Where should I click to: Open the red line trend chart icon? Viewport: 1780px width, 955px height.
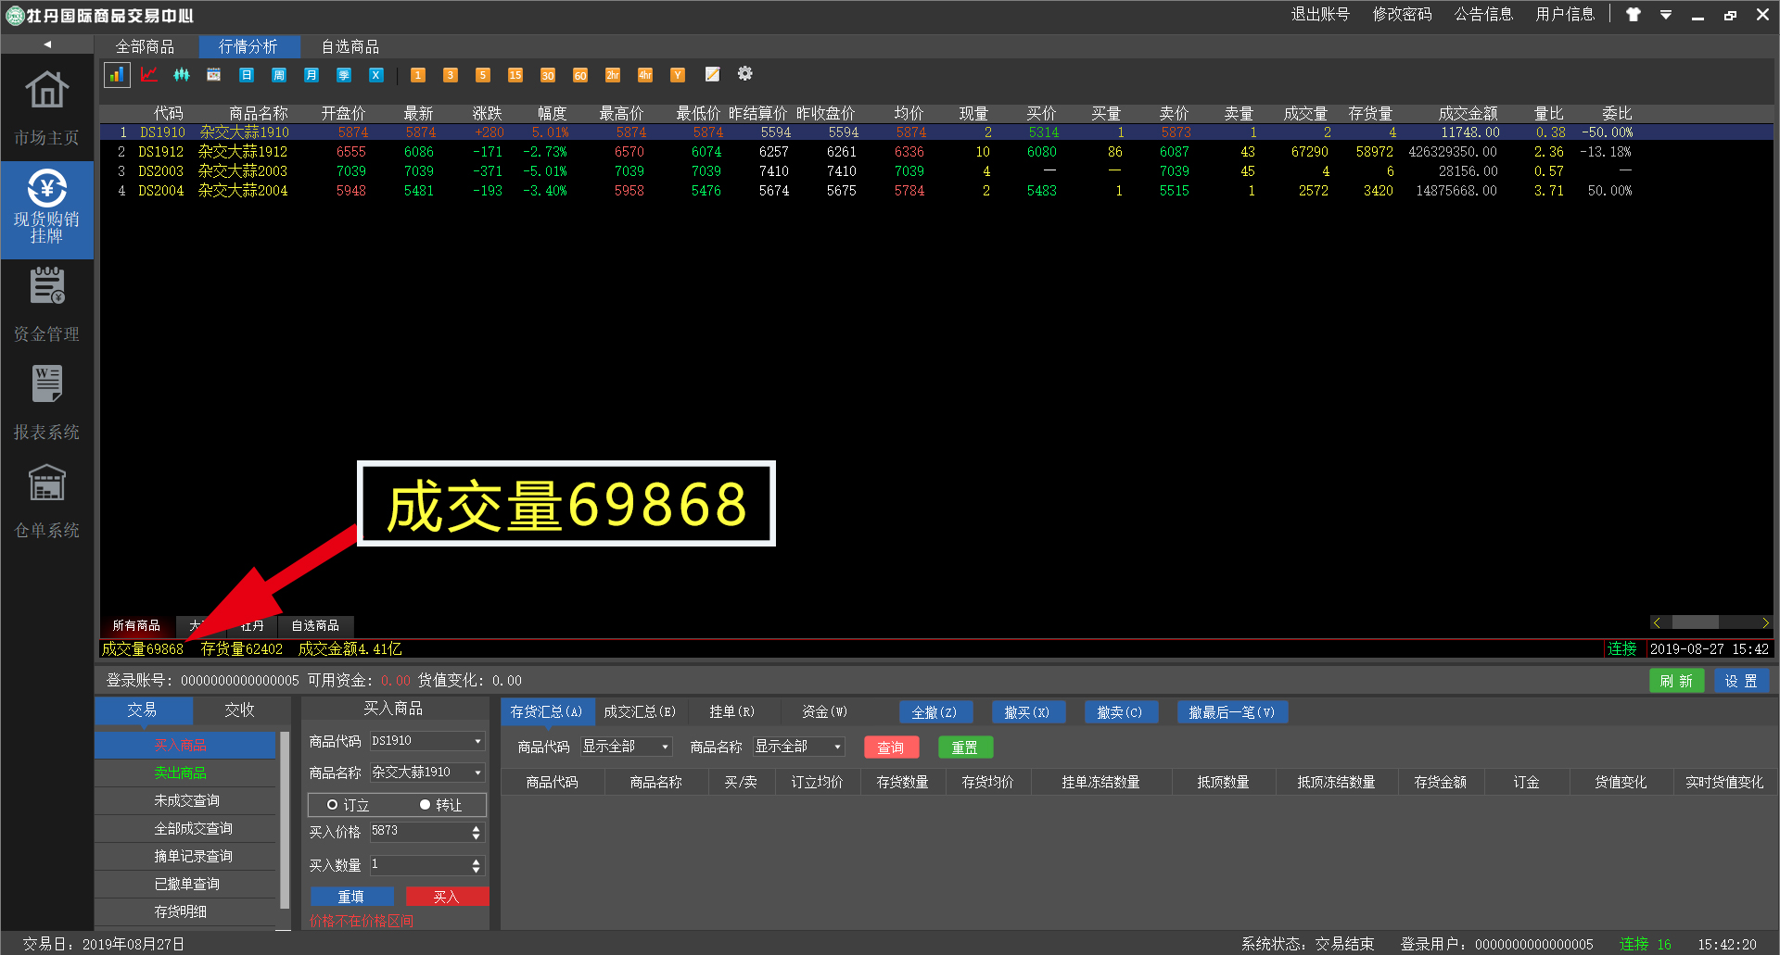pos(149,75)
